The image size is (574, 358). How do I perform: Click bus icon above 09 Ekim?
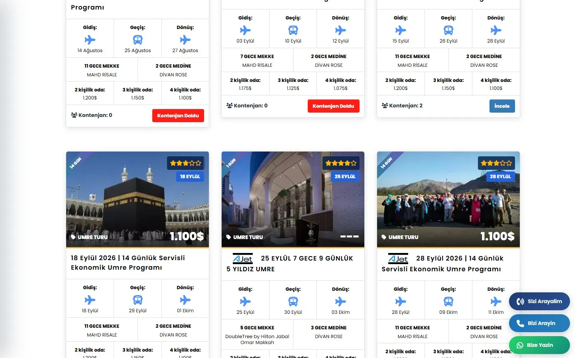(448, 302)
